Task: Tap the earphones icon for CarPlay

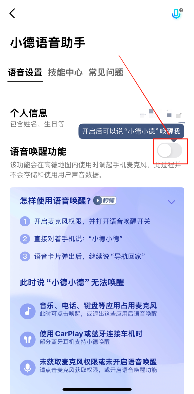Action: pyautogui.click(x=27, y=339)
